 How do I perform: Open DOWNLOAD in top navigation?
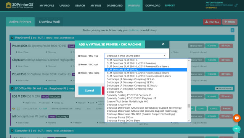pos(152,6)
